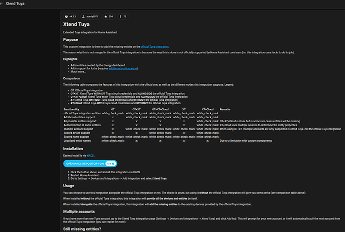This screenshot has width=345, height=232.
Task: Click the back arrow next to Xtend Tuya
Action: [6, 4]
